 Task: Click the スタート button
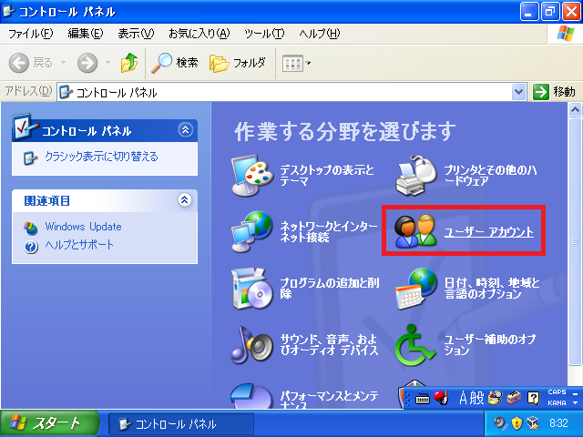pos(49,423)
